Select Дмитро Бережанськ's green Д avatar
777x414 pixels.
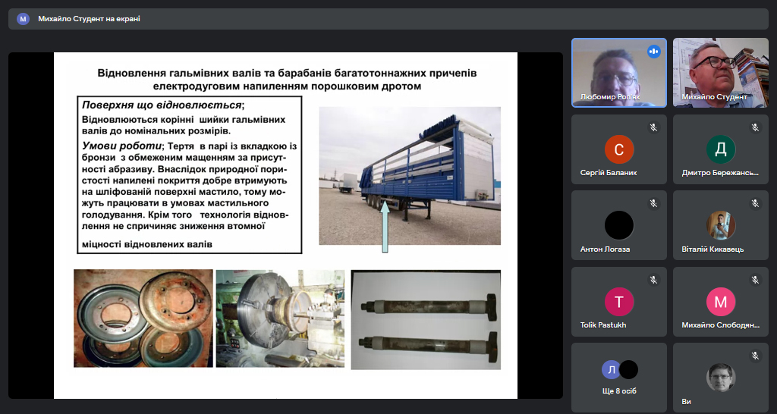[720, 149]
